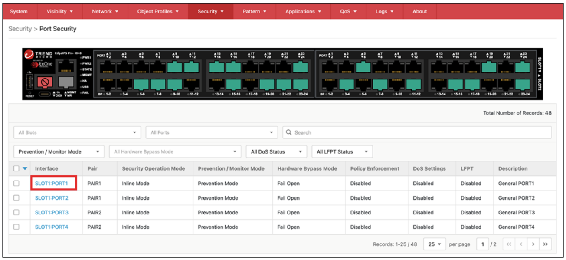Image resolution: width=566 pixels, height=260 pixels.
Task: Go to the previous page of records
Action: pyautogui.click(x=521, y=244)
